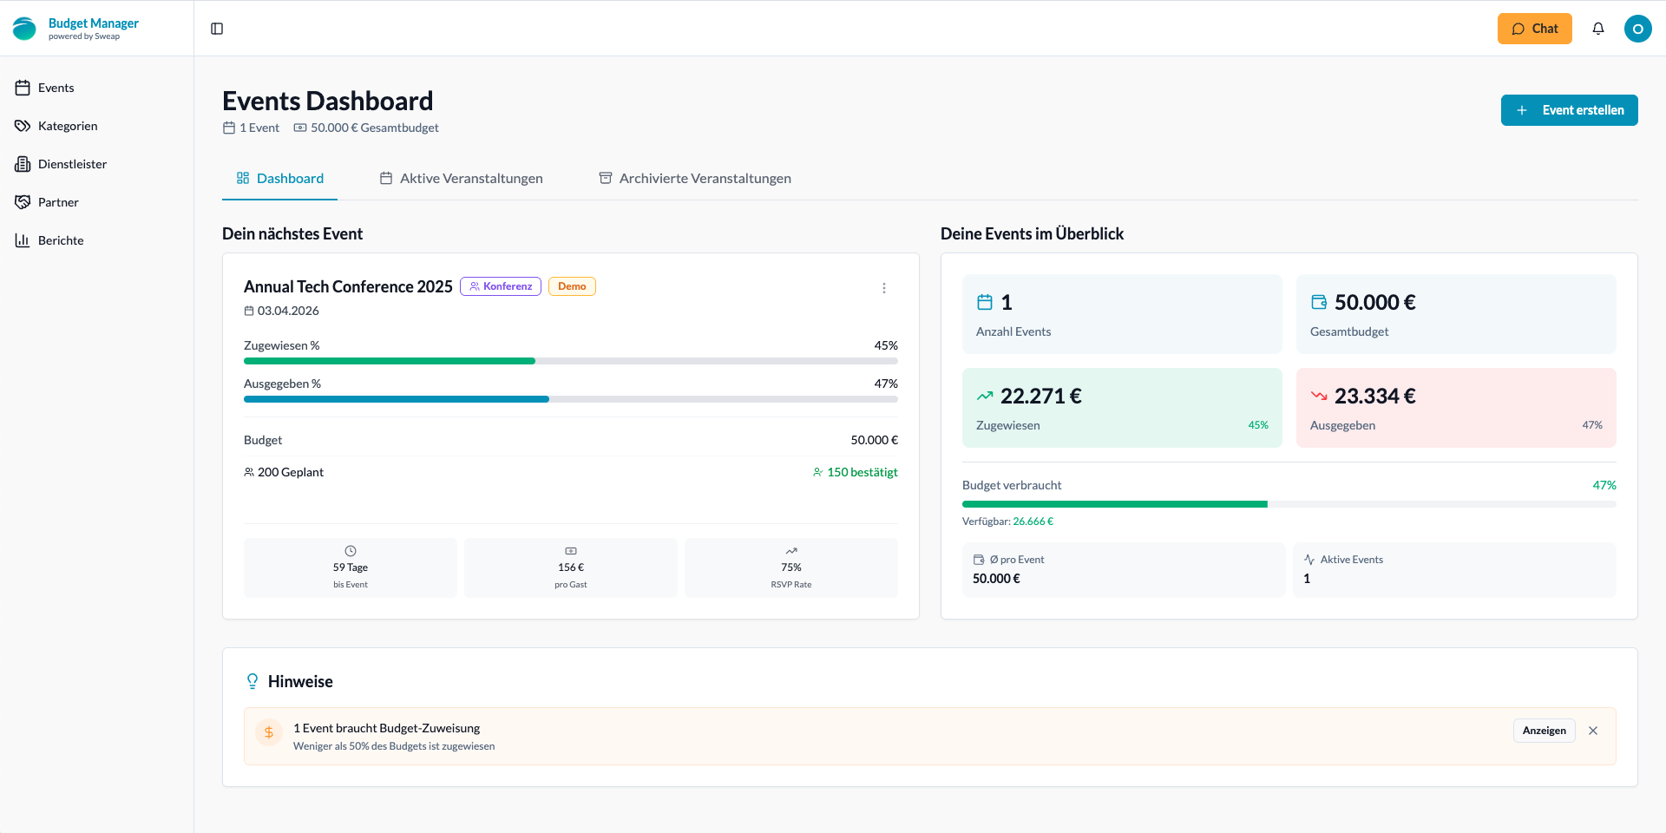Image resolution: width=1666 pixels, height=833 pixels.
Task: Open the notifications bell
Action: tap(1597, 29)
